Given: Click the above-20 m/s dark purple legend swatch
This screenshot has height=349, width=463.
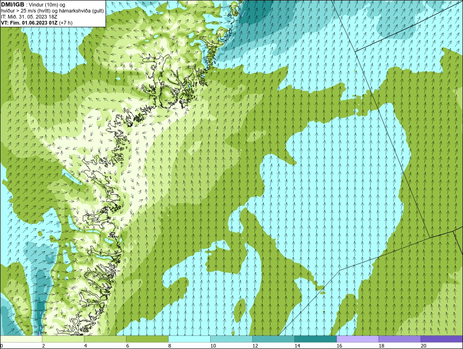Looking at the screenshot, I should pos(442,339).
